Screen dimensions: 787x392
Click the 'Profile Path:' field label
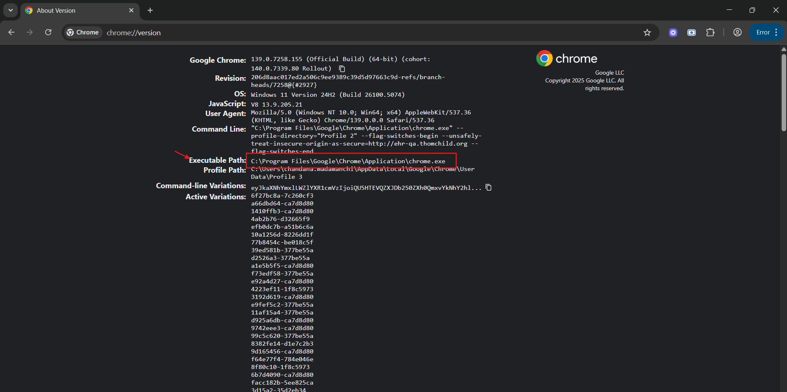point(224,170)
